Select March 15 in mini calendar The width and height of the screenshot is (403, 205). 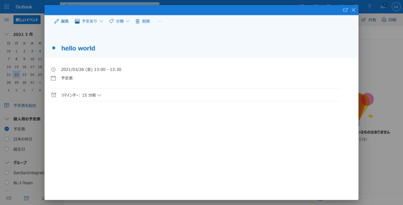(17, 67)
